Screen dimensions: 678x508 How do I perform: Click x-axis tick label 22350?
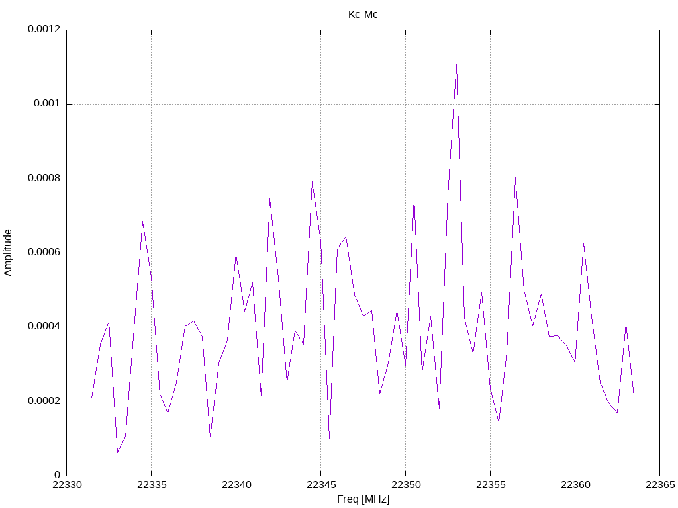[x=406, y=485]
